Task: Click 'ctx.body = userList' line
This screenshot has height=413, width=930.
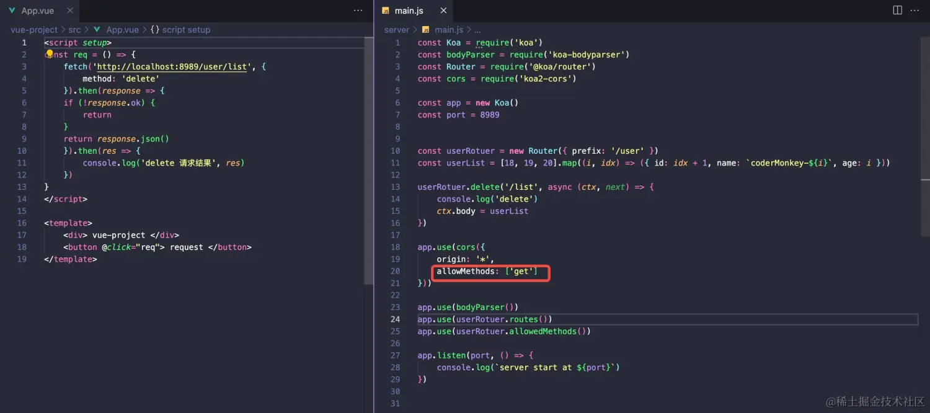Action: click(x=482, y=211)
